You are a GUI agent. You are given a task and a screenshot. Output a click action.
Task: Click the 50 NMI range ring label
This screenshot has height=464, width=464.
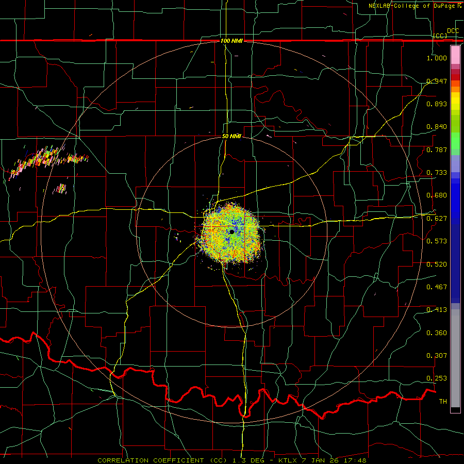(x=231, y=137)
